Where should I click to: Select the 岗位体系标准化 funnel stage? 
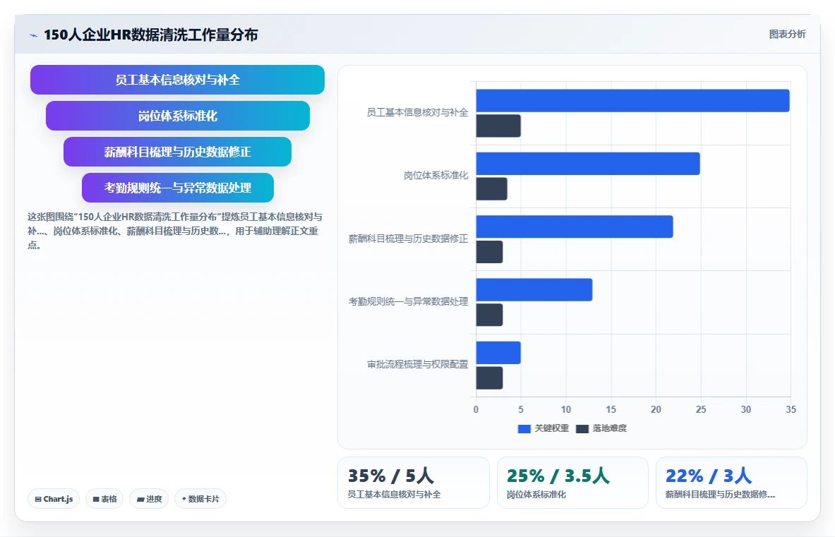[x=178, y=116]
